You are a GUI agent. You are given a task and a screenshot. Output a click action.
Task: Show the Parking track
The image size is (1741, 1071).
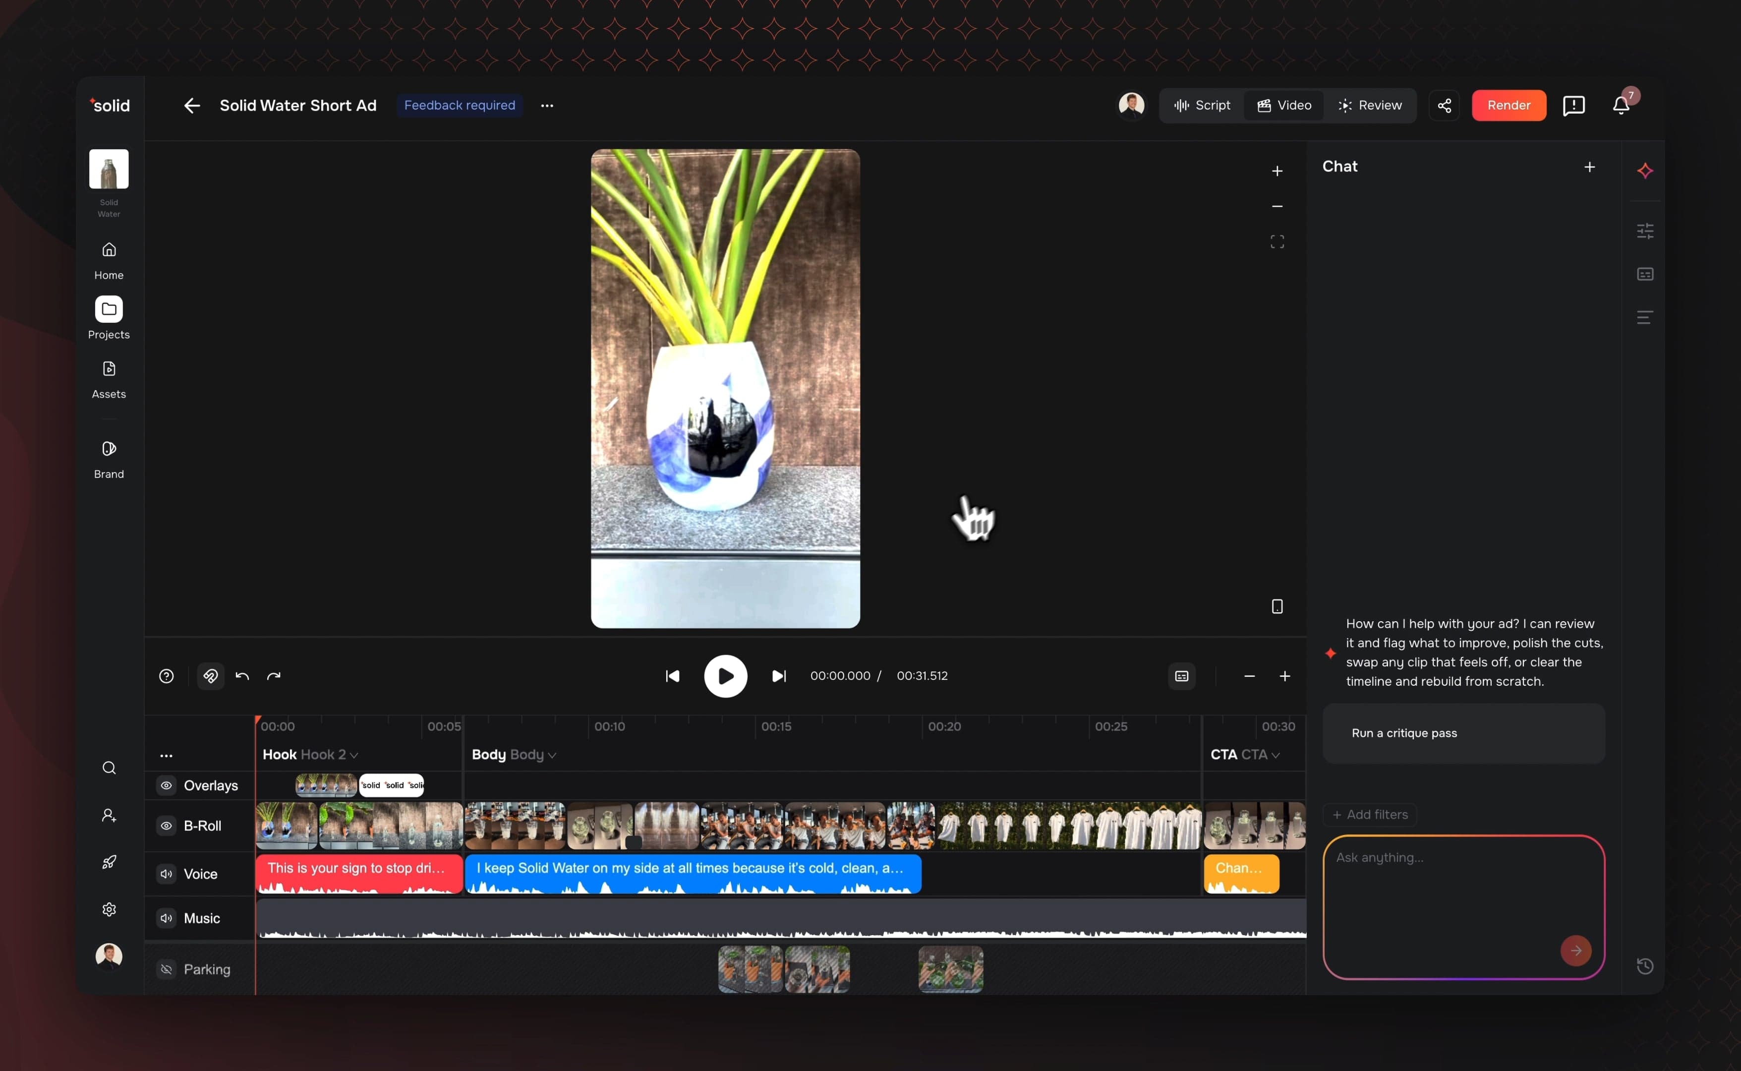click(167, 969)
